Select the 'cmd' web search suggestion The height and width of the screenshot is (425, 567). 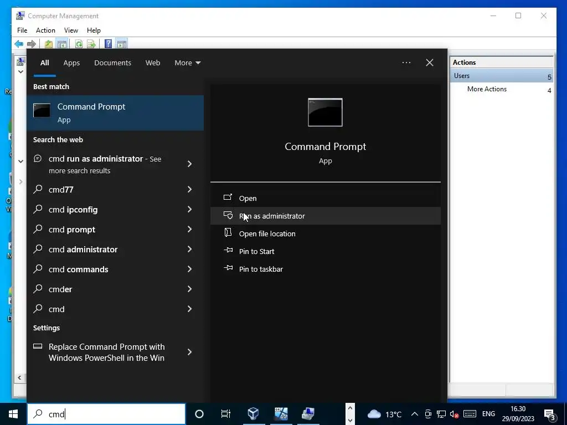pos(115,309)
